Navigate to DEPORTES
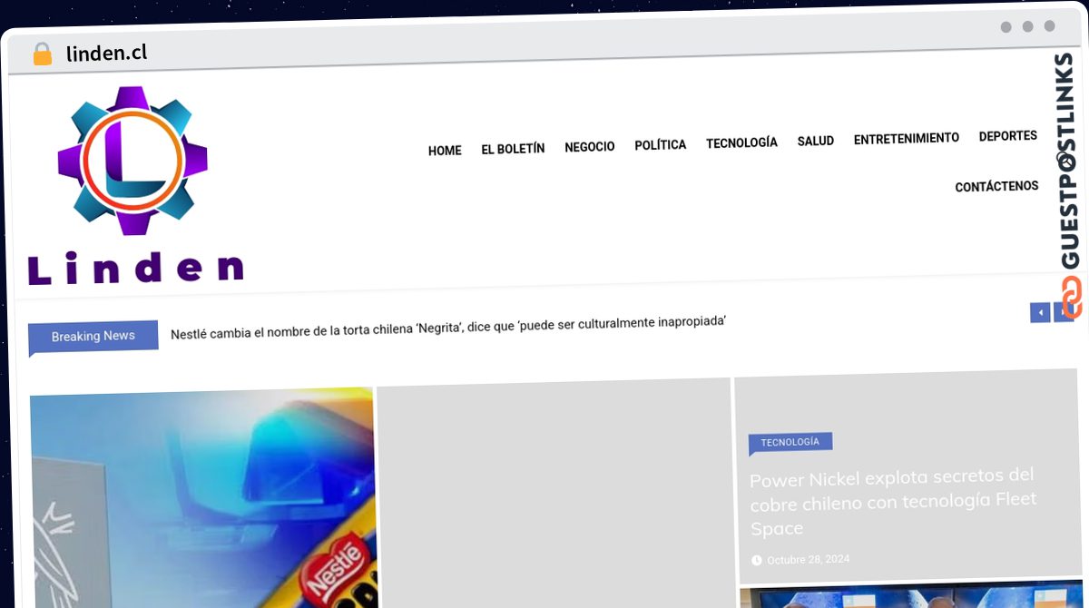 pos(1008,136)
